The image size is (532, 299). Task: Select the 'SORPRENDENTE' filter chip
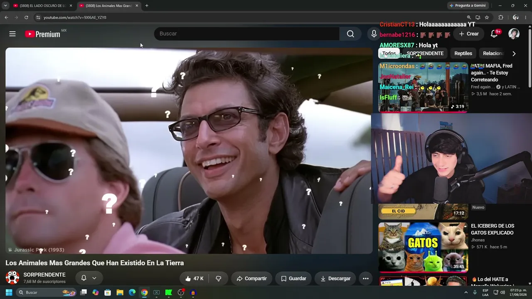pos(425,54)
